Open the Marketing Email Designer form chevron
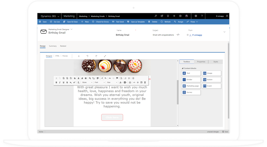 click(x=72, y=29)
